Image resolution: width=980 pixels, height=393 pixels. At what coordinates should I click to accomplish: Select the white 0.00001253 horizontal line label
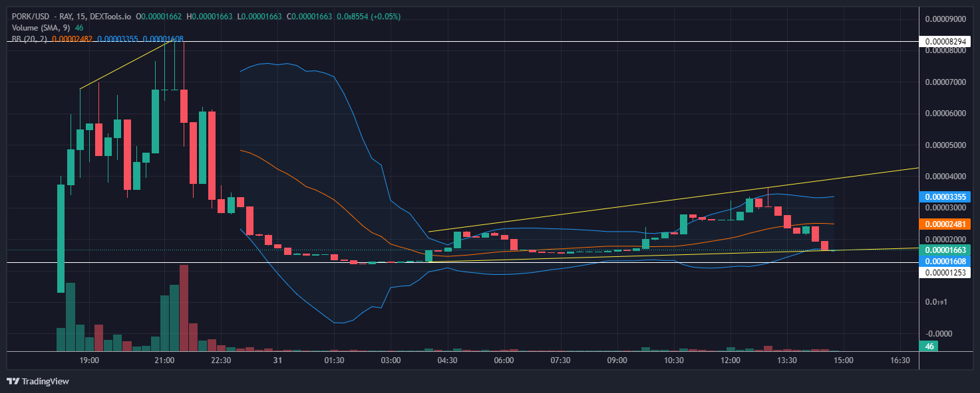pyautogui.click(x=945, y=273)
